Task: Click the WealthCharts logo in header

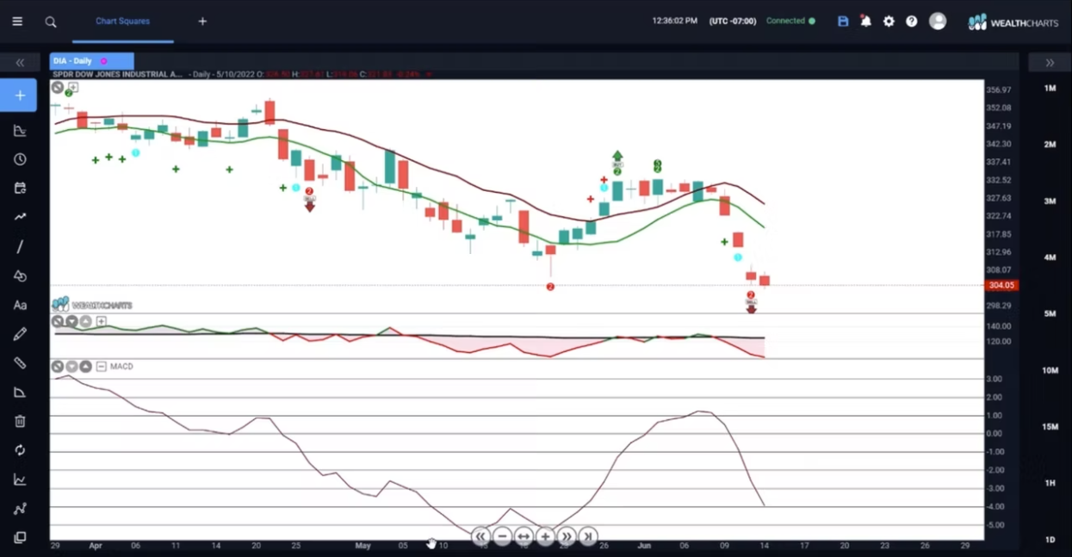Action: (1013, 22)
